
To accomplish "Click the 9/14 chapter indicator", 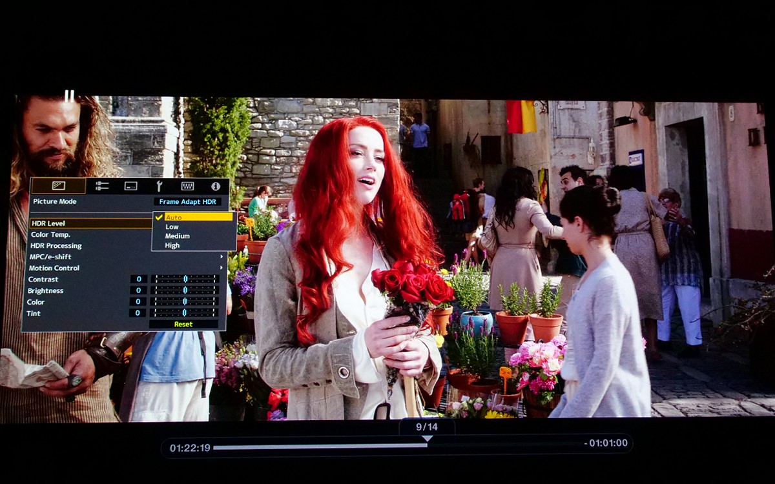I will click(427, 427).
